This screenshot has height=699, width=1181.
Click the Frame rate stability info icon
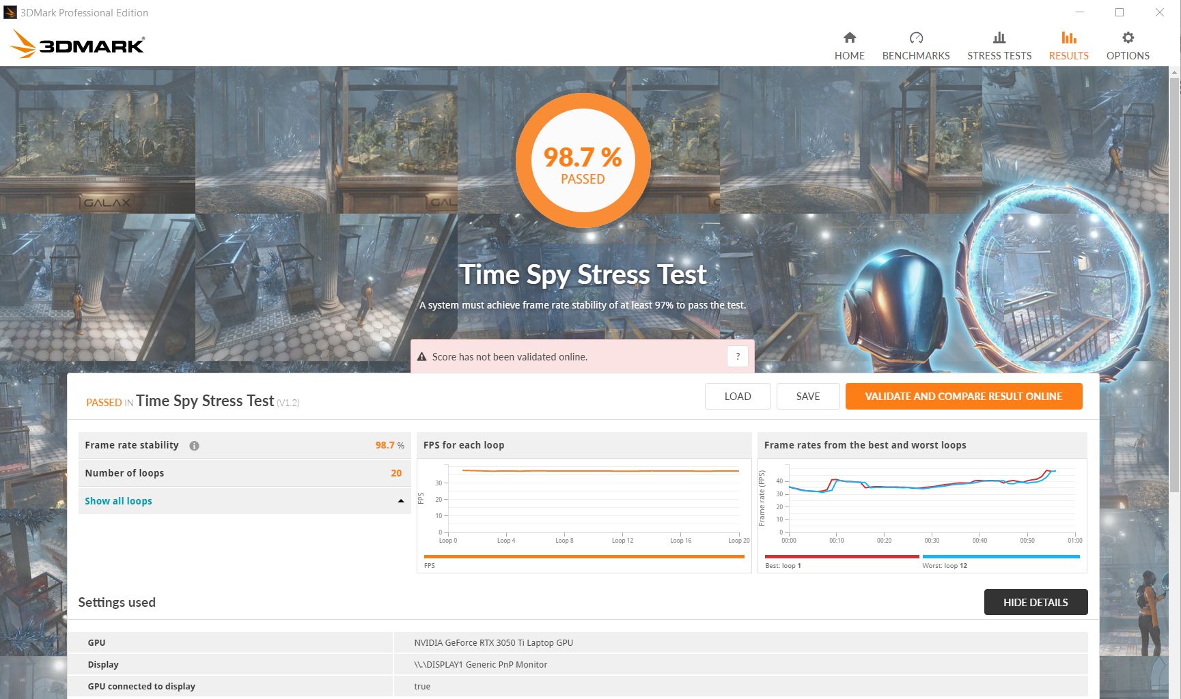pyautogui.click(x=194, y=446)
